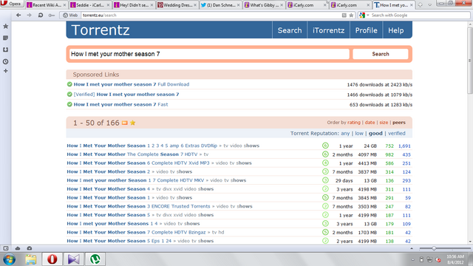Screen dimensions: 473x266
Task: Click the torrentz.eu address field
Action: tap(211, 15)
